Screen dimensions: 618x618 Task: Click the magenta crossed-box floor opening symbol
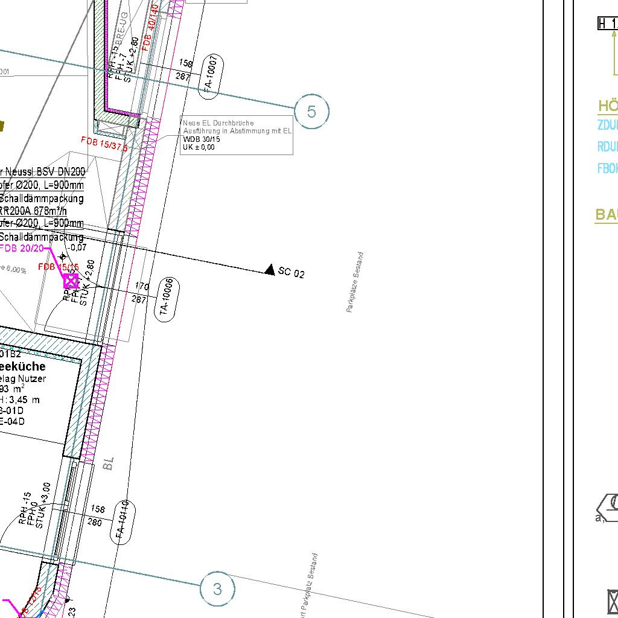(x=71, y=281)
